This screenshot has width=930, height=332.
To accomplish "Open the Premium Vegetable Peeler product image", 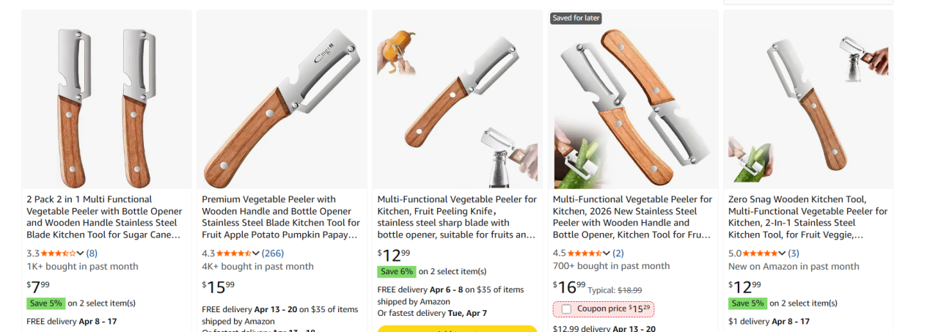I will click(x=282, y=100).
